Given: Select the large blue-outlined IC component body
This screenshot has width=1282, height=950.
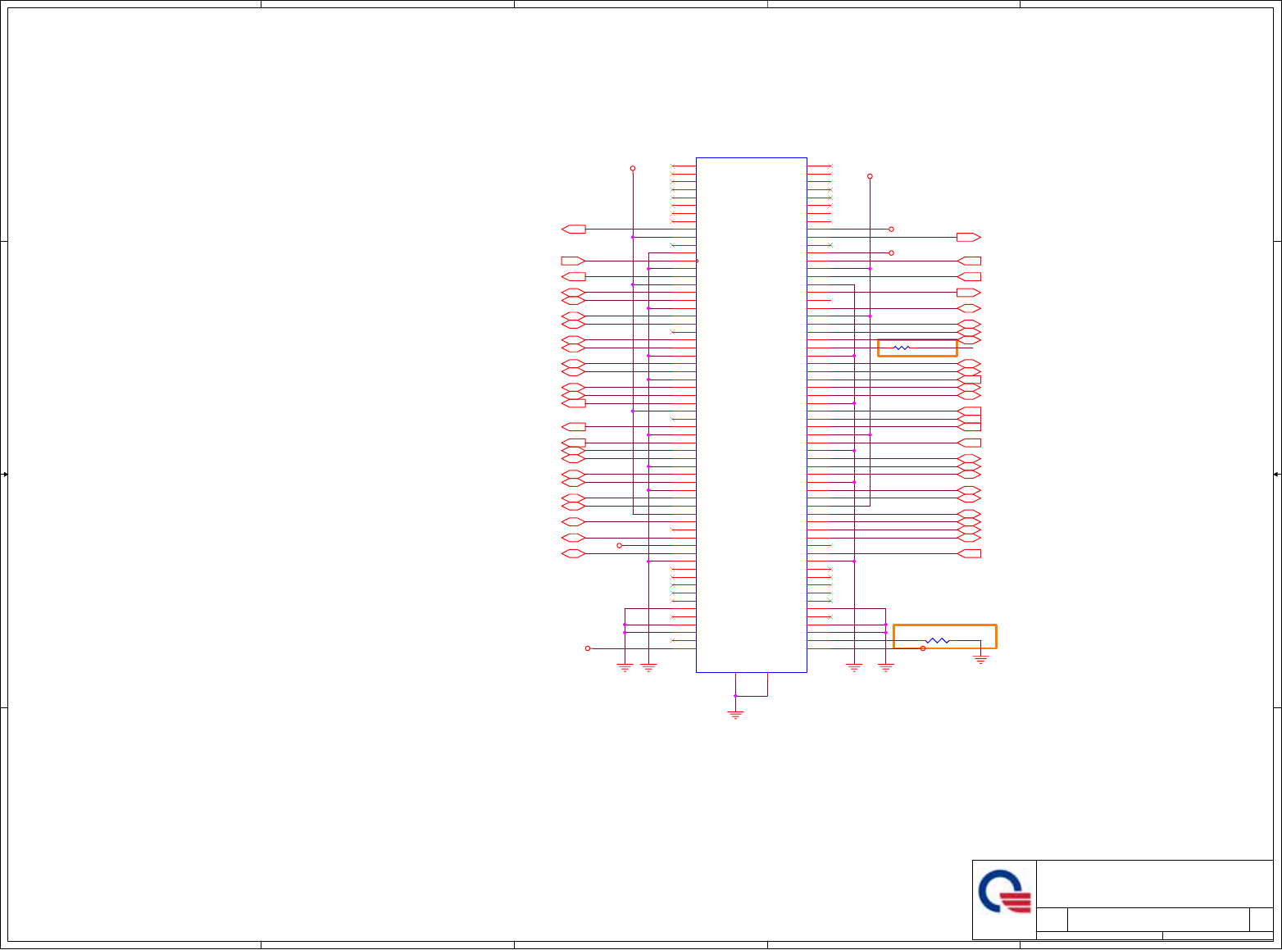Looking at the screenshot, I should click(x=752, y=415).
